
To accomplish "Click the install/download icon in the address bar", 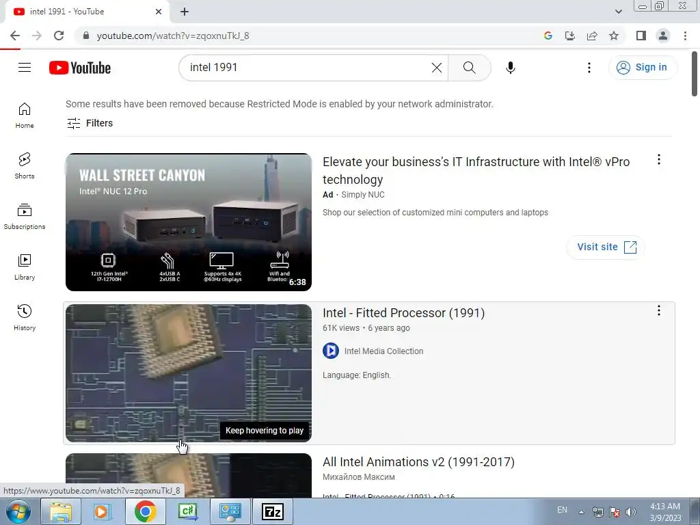I will click(x=570, y=36).
